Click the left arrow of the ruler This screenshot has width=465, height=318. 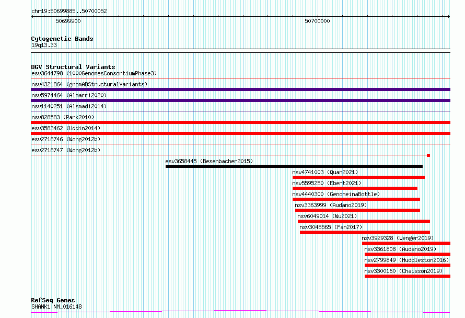(x=32, y=17)
